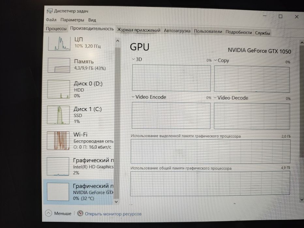The image size is (304, 228).
Task: Click the NVIDIA GeForce GTX 1050 title
Action: tap(259, 51)
